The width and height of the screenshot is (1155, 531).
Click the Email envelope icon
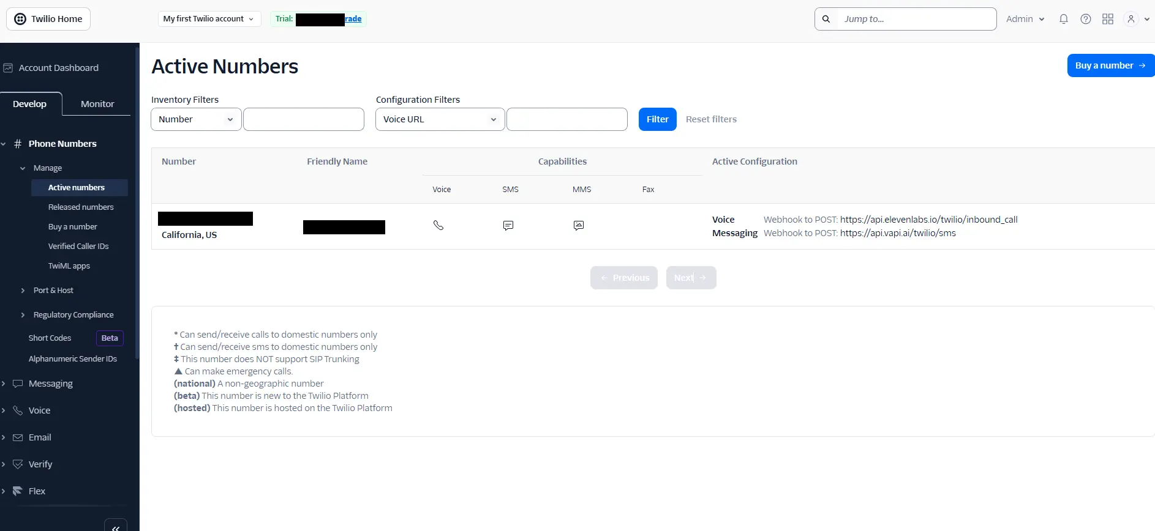pos(18,437)
